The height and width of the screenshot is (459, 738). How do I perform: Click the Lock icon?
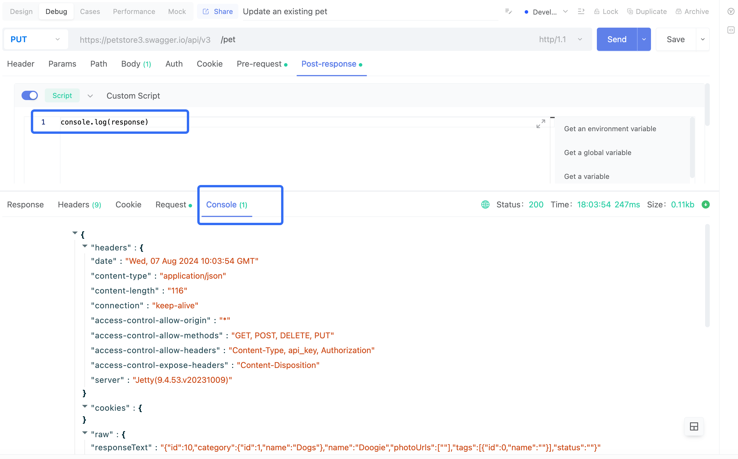pos(597,12)
